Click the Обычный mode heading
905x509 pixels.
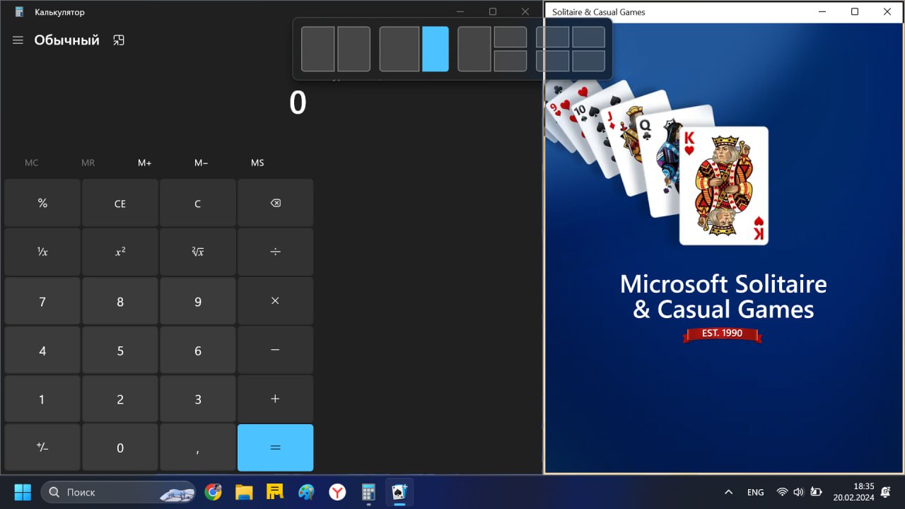[67, 40]
